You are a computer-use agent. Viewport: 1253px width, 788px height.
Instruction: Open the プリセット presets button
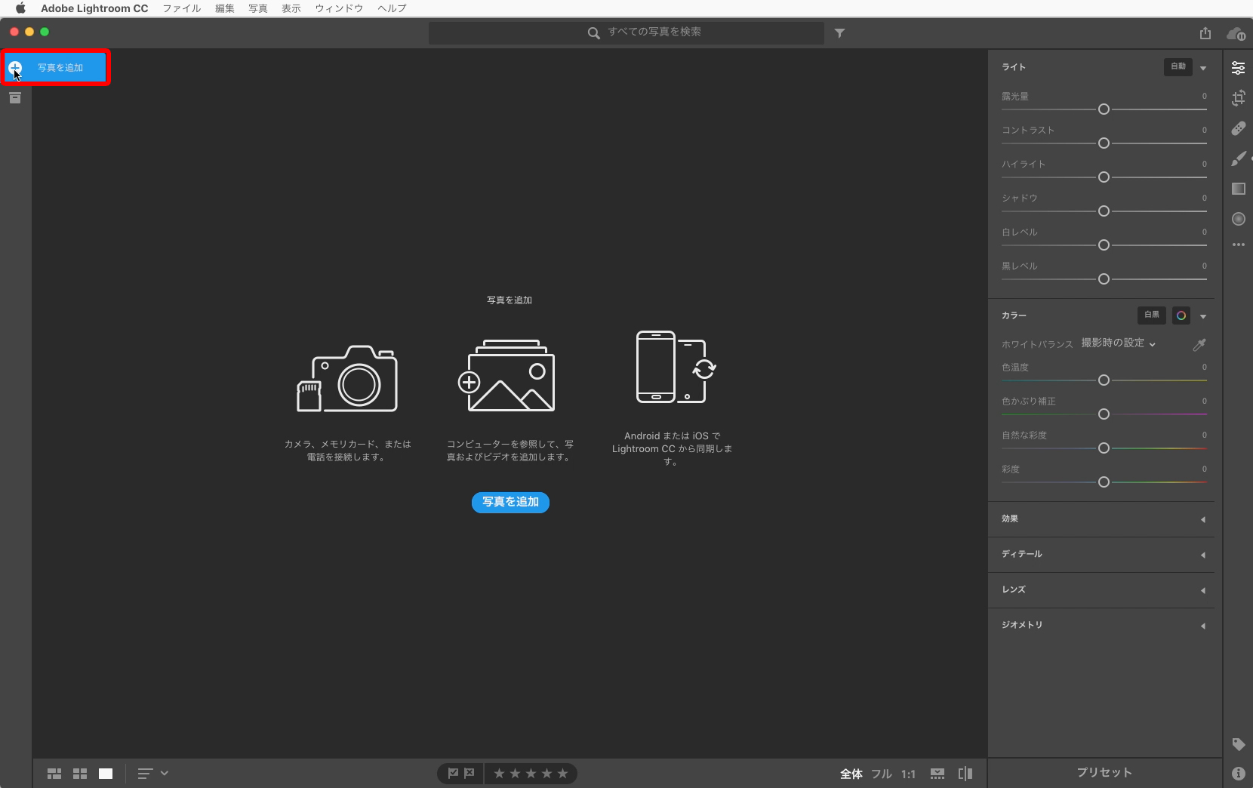pyautogui.click(x=1104, y=773)
